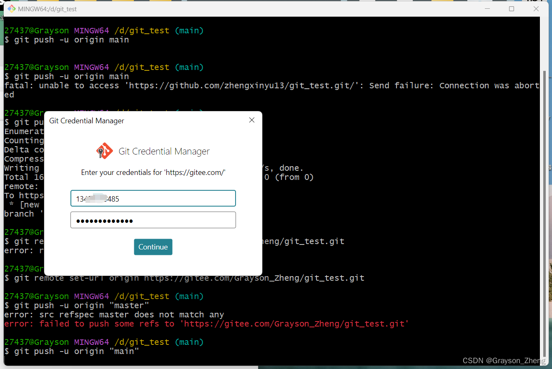Click the Continue button in Git Credential Manager
Viewport: 552px width, 369px height.
tap(153, 247)
